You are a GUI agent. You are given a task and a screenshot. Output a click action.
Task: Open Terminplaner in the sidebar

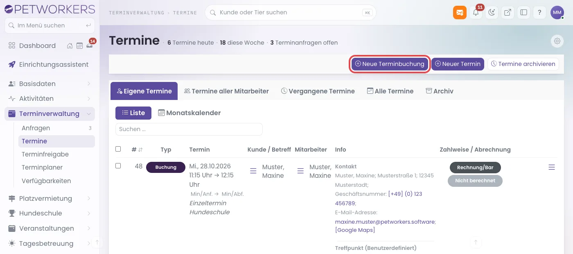tap(56, 167)
